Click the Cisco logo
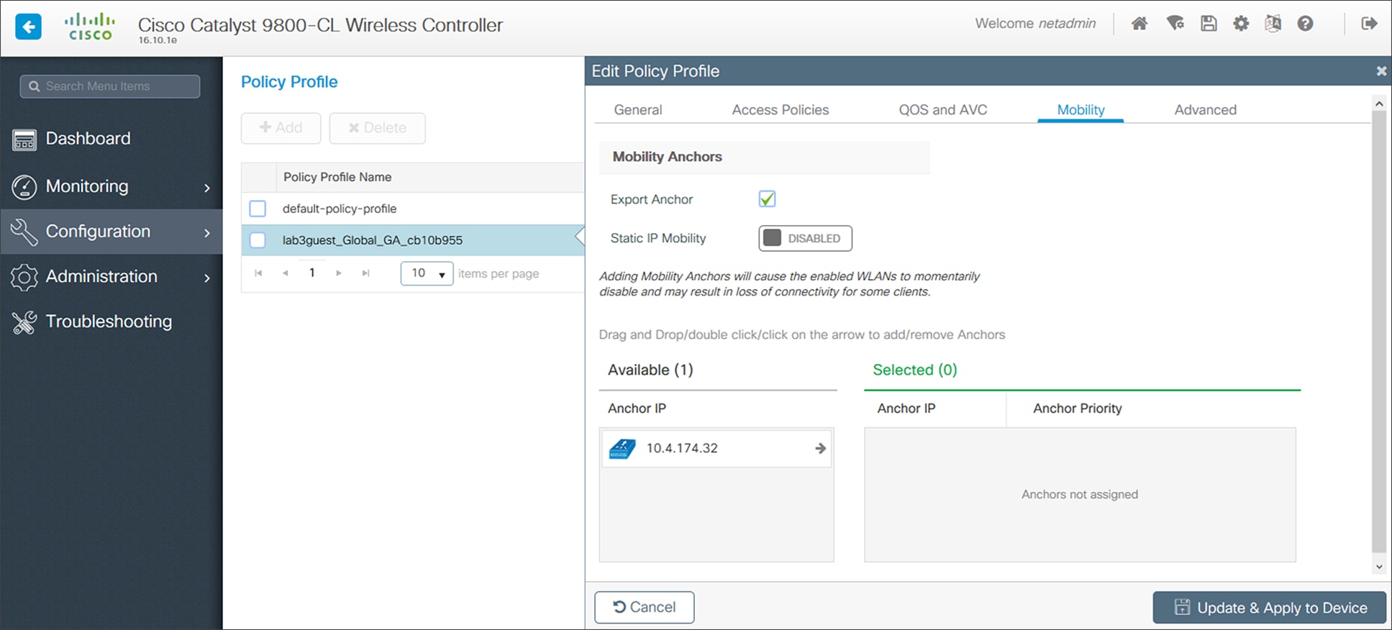 (x=90, y=27)
